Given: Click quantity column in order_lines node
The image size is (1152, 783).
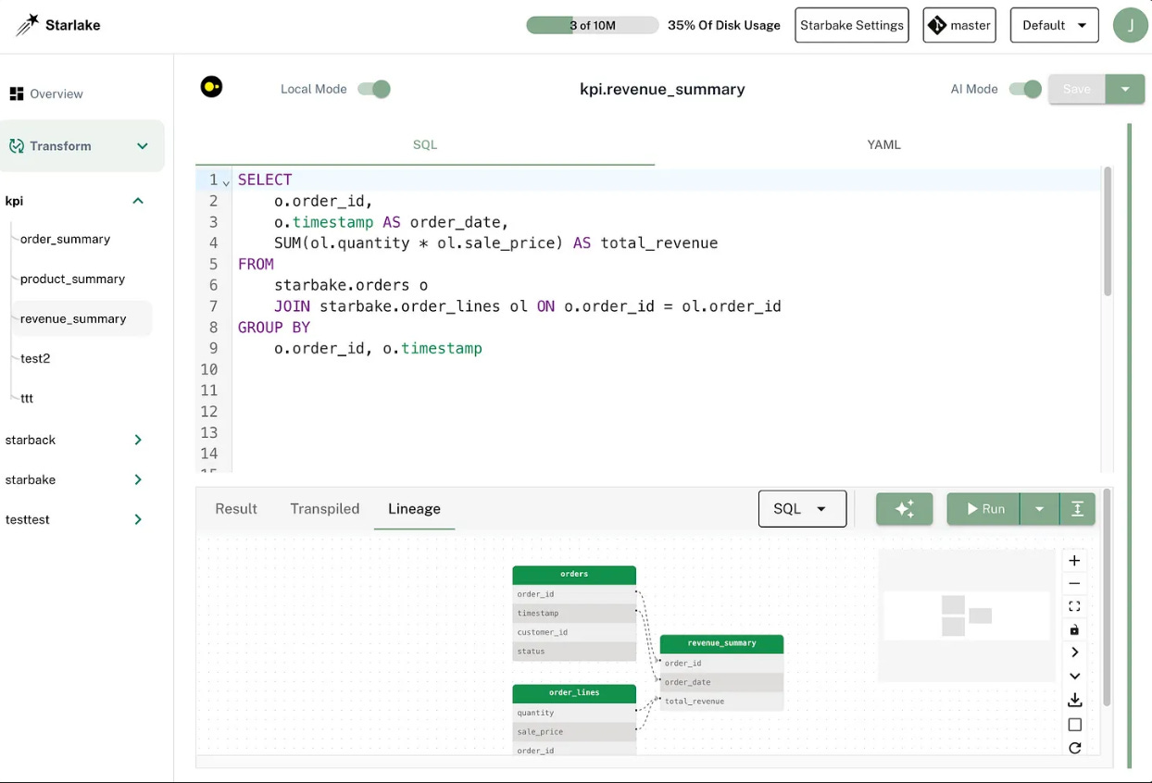Looking at the screenshot, I should [574, 713].
